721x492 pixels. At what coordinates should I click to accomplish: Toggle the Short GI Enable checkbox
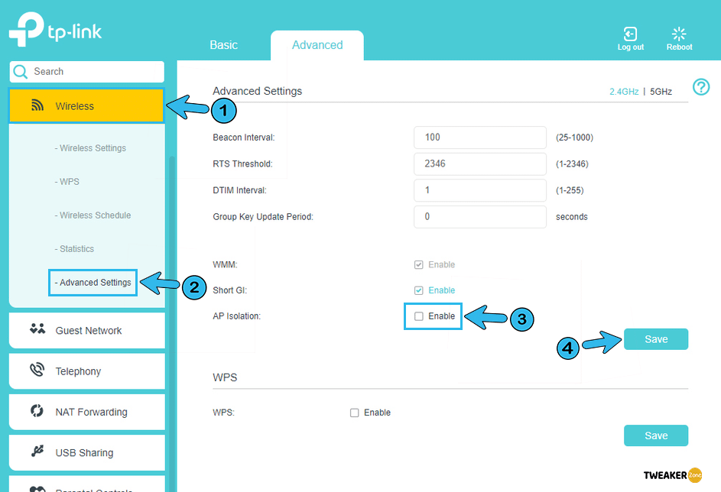(418, 290)
